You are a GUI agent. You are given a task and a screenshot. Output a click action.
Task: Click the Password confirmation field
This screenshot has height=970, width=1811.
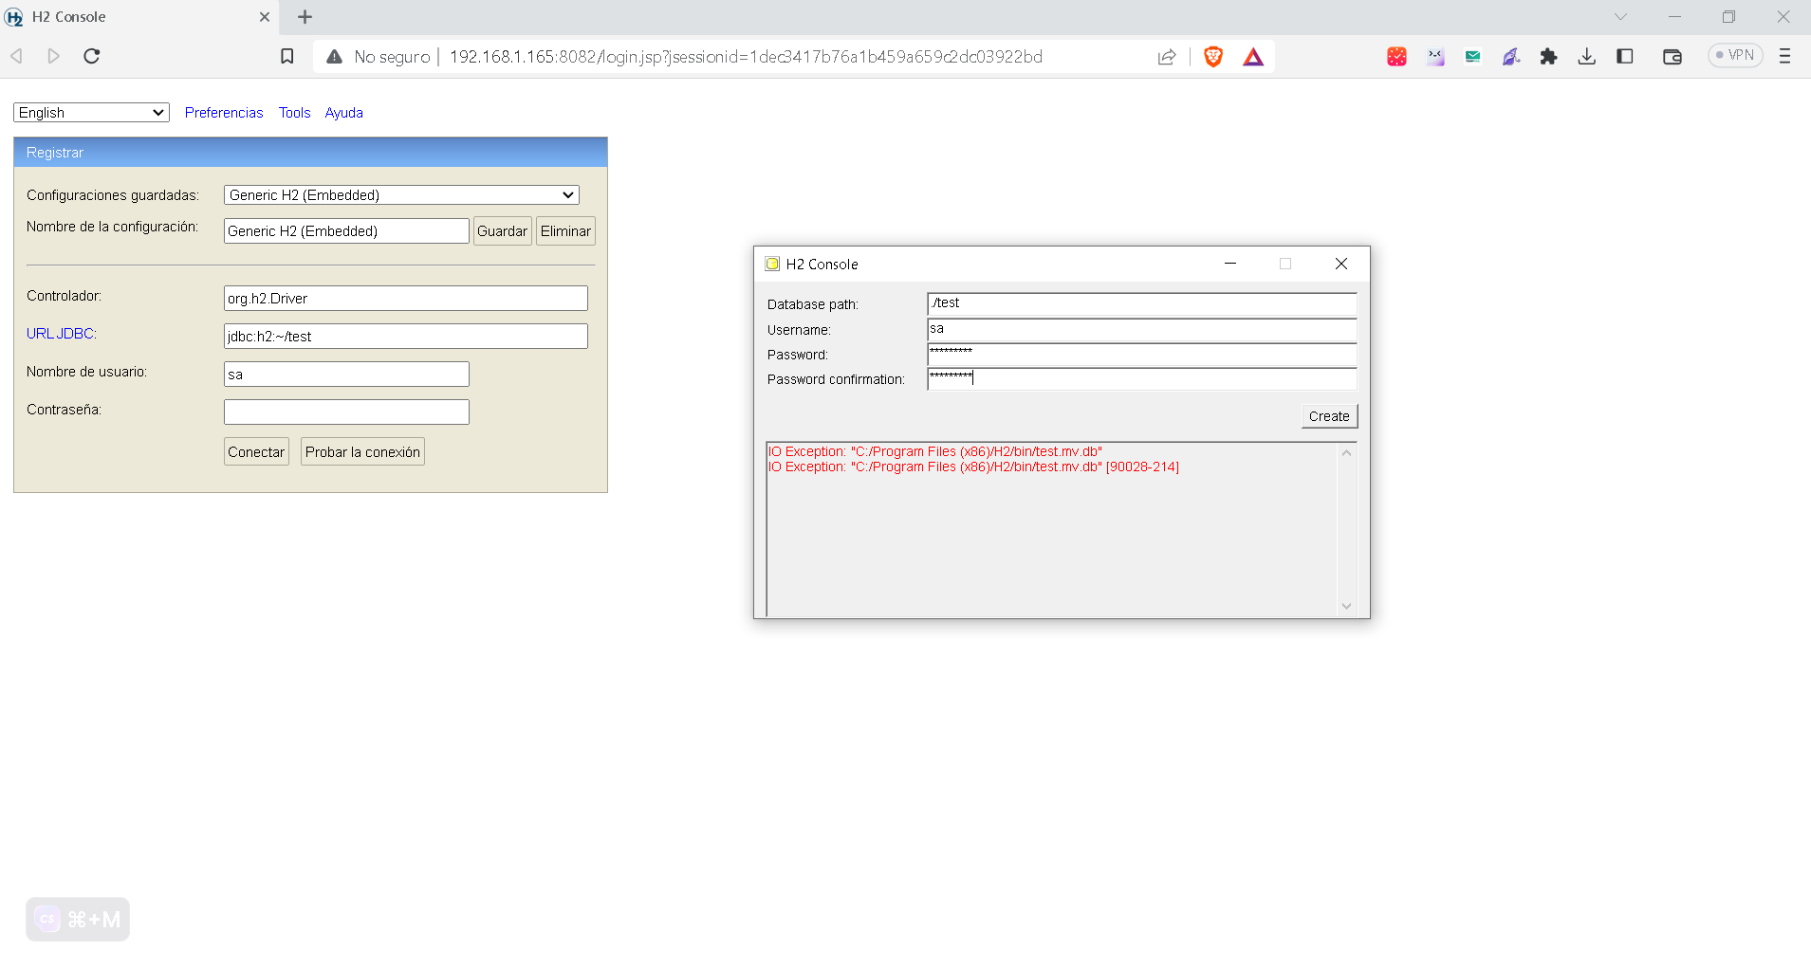1142,378
